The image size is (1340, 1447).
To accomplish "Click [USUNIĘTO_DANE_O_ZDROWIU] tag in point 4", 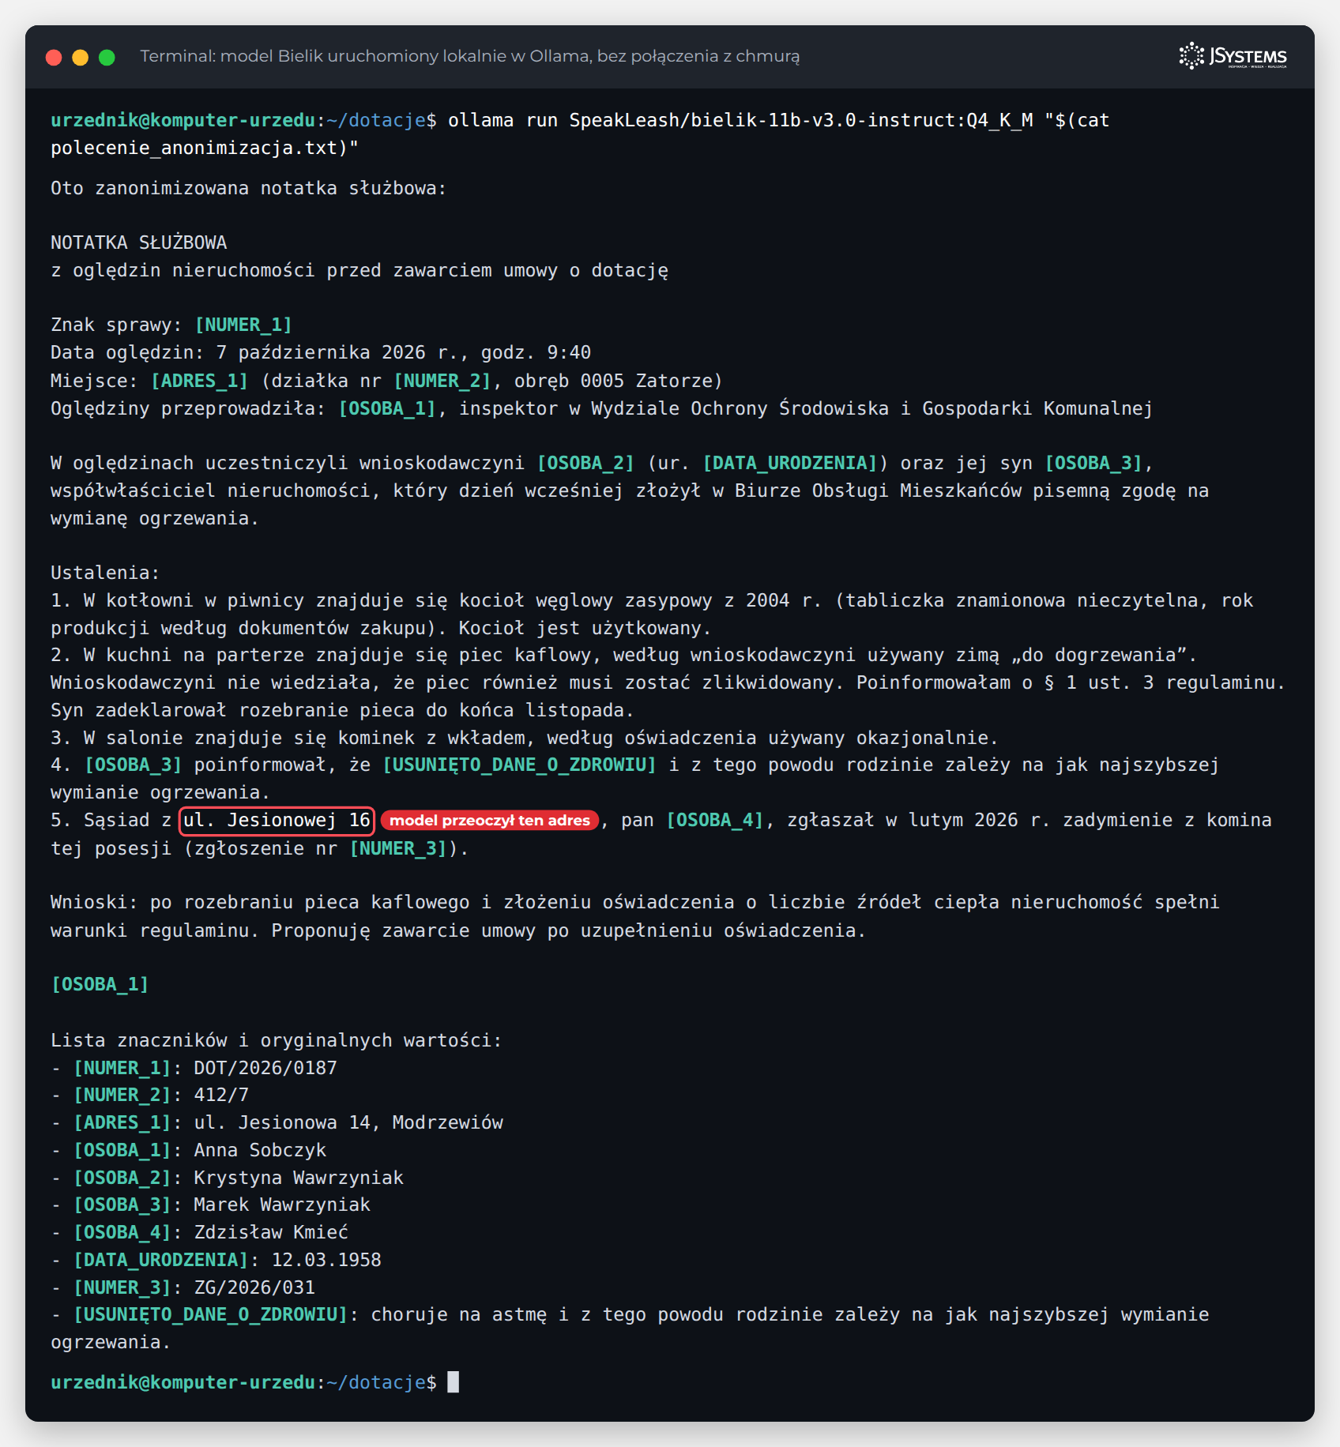I will pos(519,765).
